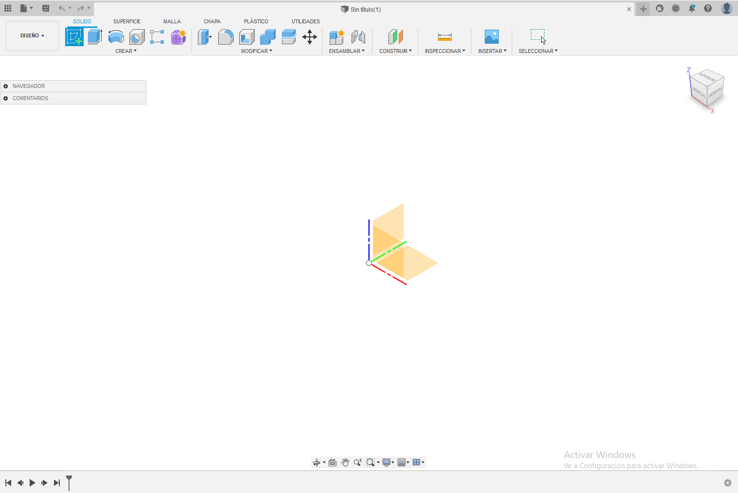Select the Revolve tool
738x493 pixels.
click(x=116, y=37)
